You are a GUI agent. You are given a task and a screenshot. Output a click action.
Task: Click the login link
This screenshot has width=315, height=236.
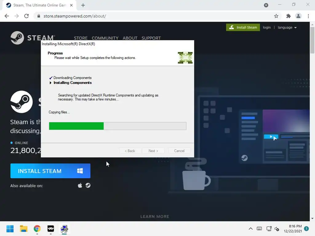click(267, 27)
